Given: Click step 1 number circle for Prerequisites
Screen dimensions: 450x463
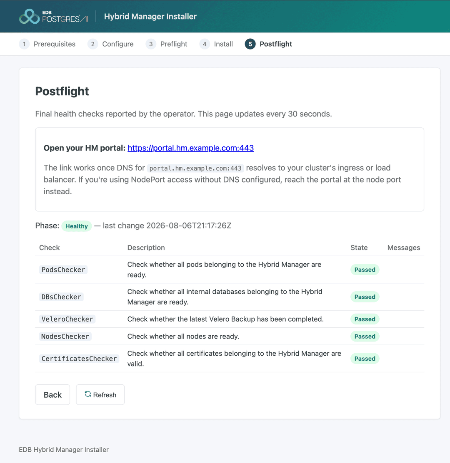Looking at the screenshot, I should click(x=24, y=44).
